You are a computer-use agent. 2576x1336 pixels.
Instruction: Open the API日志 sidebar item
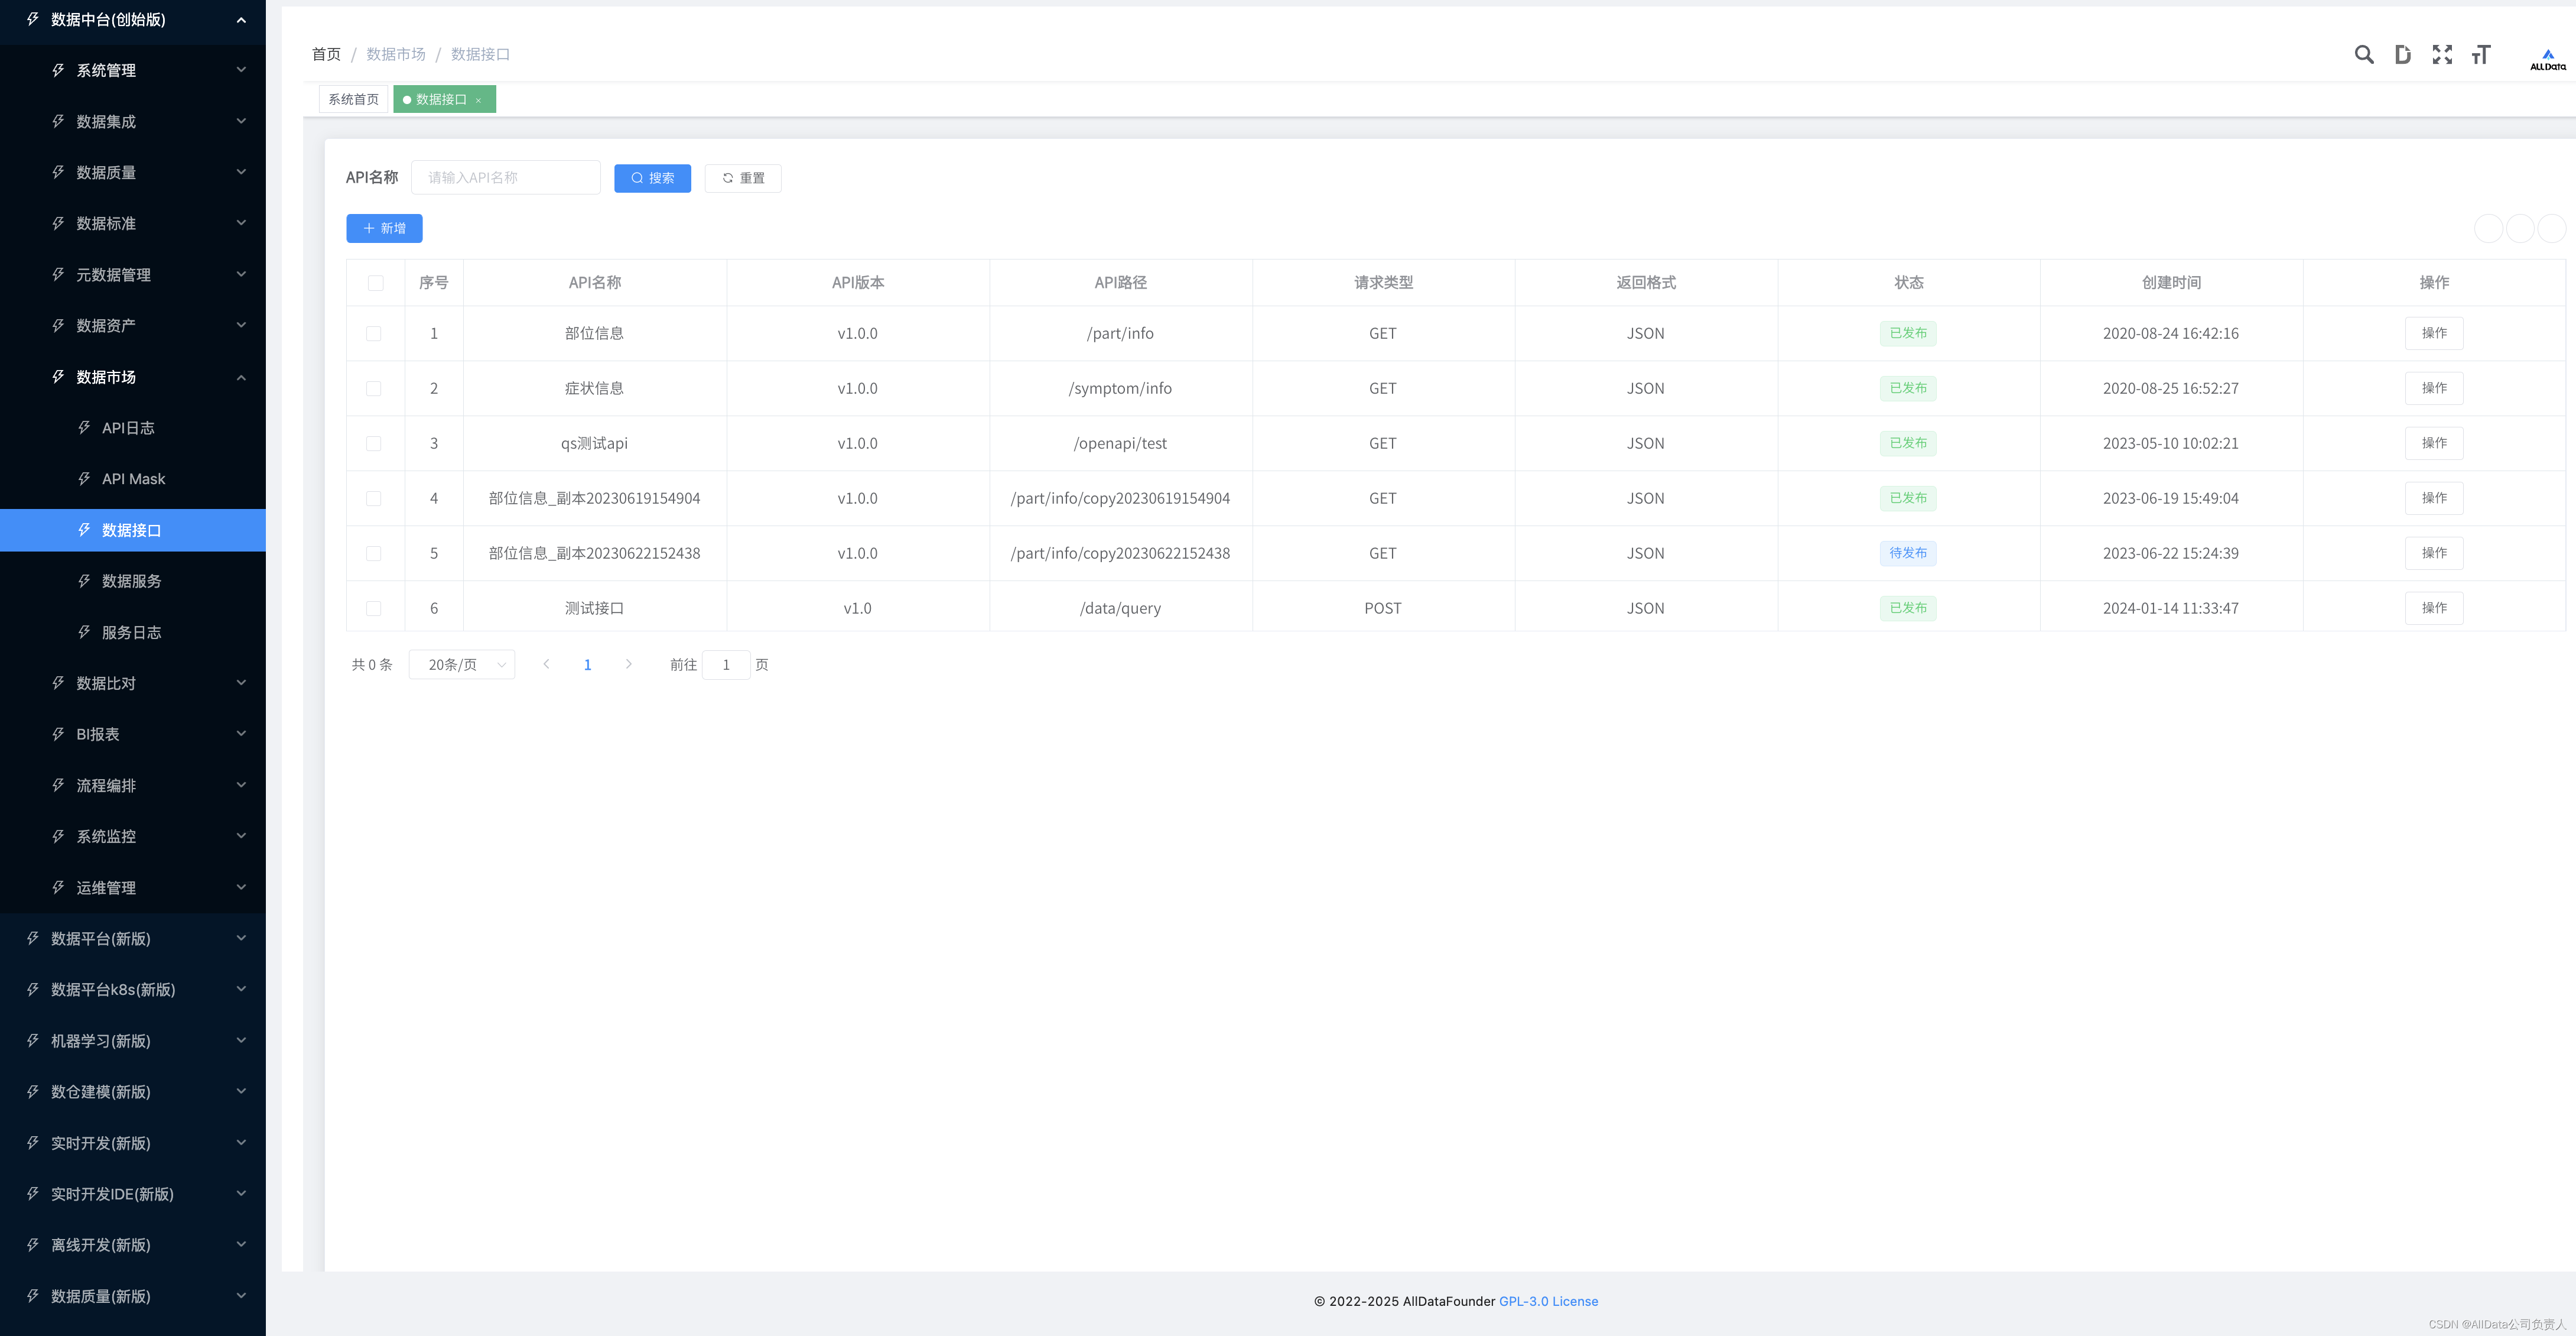pos(128,427)
